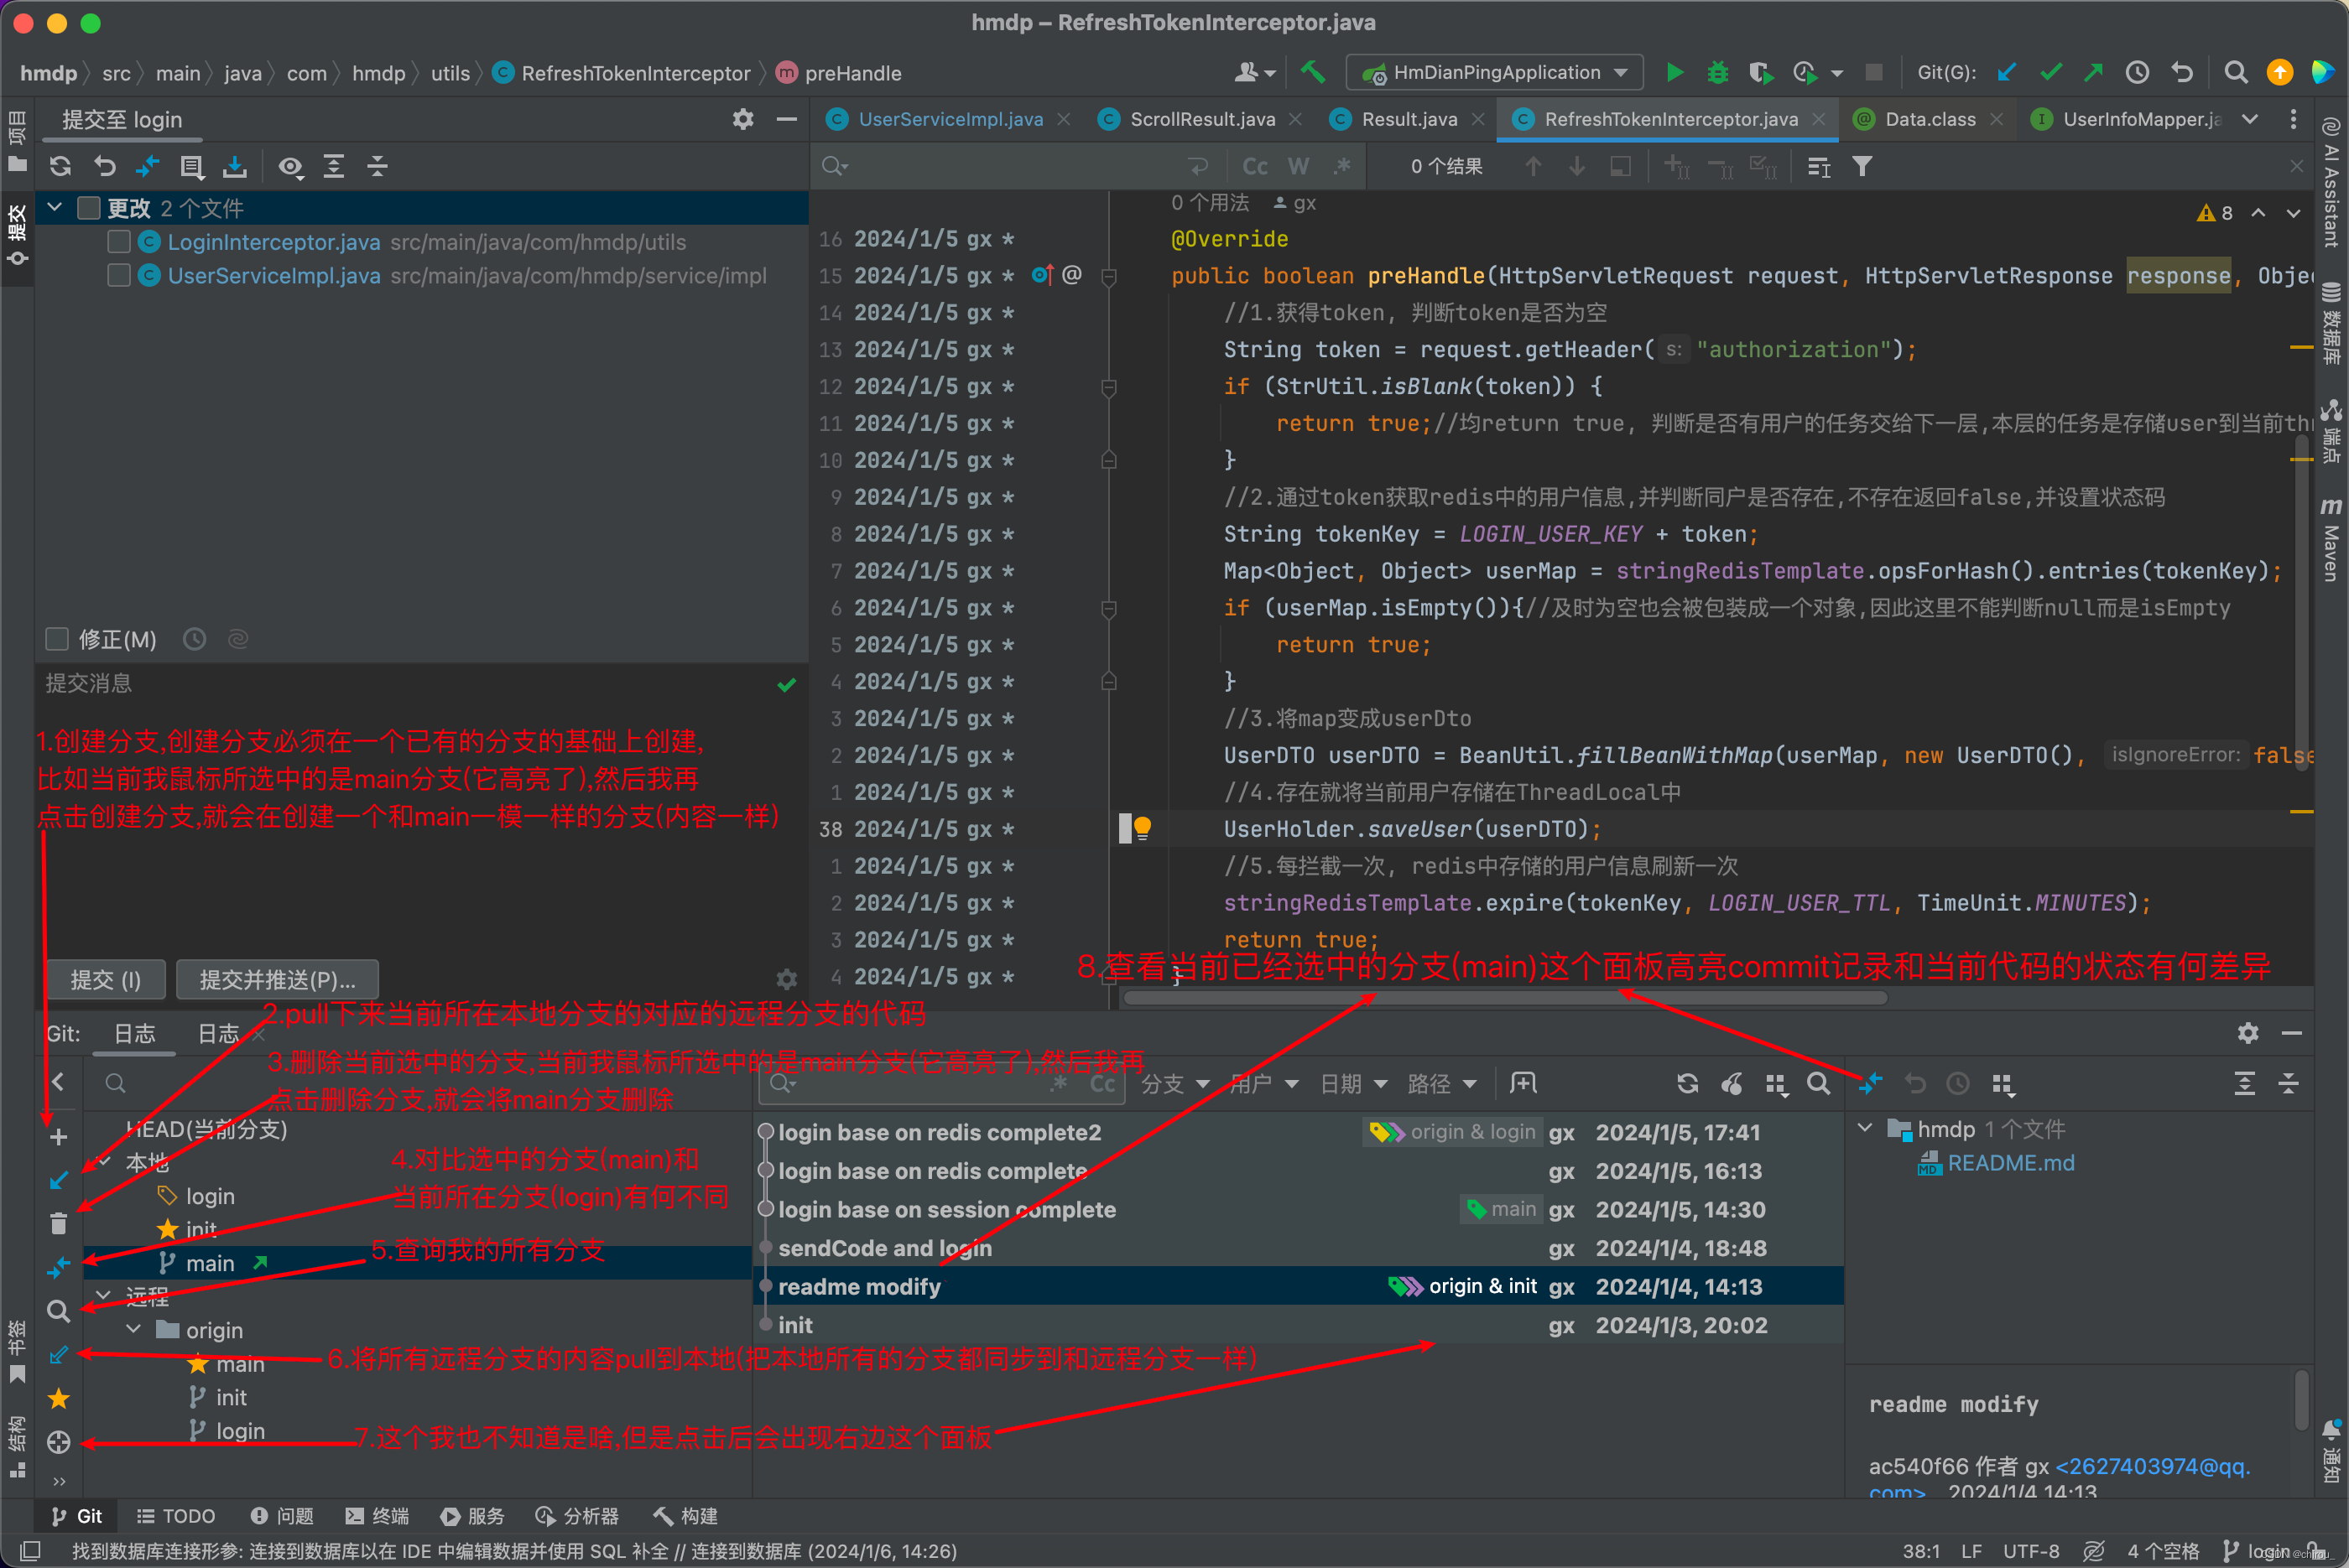Check the 更改 changes checkbox

89,208
